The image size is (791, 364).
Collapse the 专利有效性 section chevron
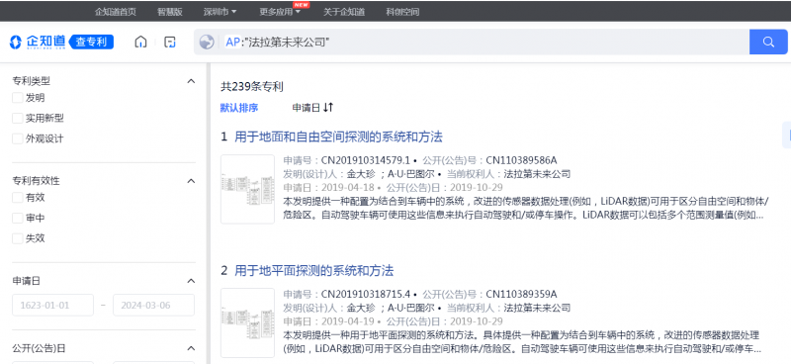point(191,181)
